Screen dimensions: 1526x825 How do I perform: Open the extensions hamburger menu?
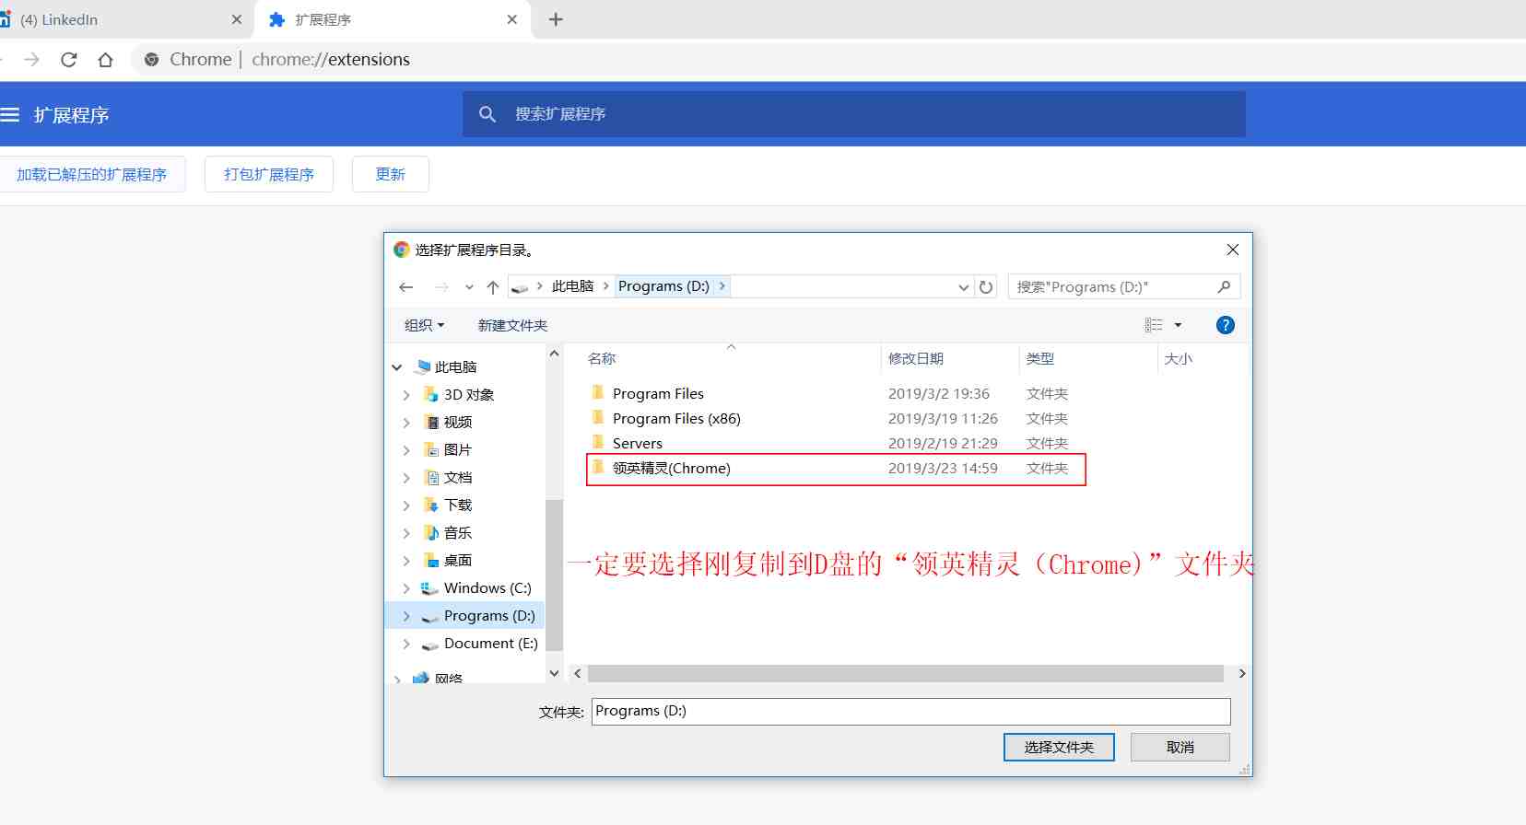(10, 115)
